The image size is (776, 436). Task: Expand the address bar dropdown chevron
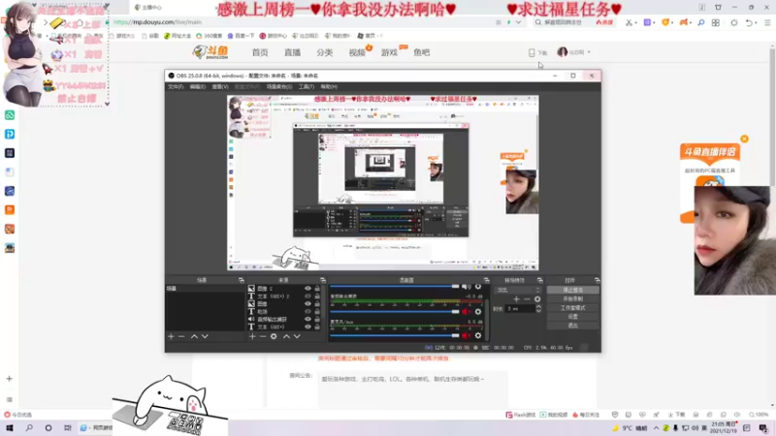pos(518,22)
